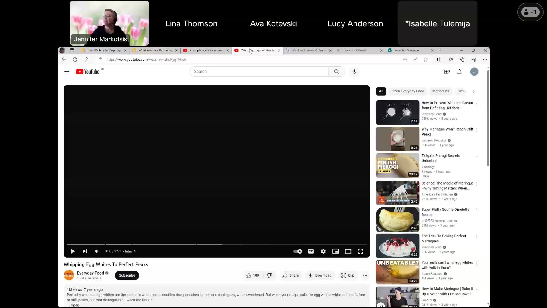Expand the Intro chapter chevron
Viewport: 547px width, 308px height.
(134, 251)
